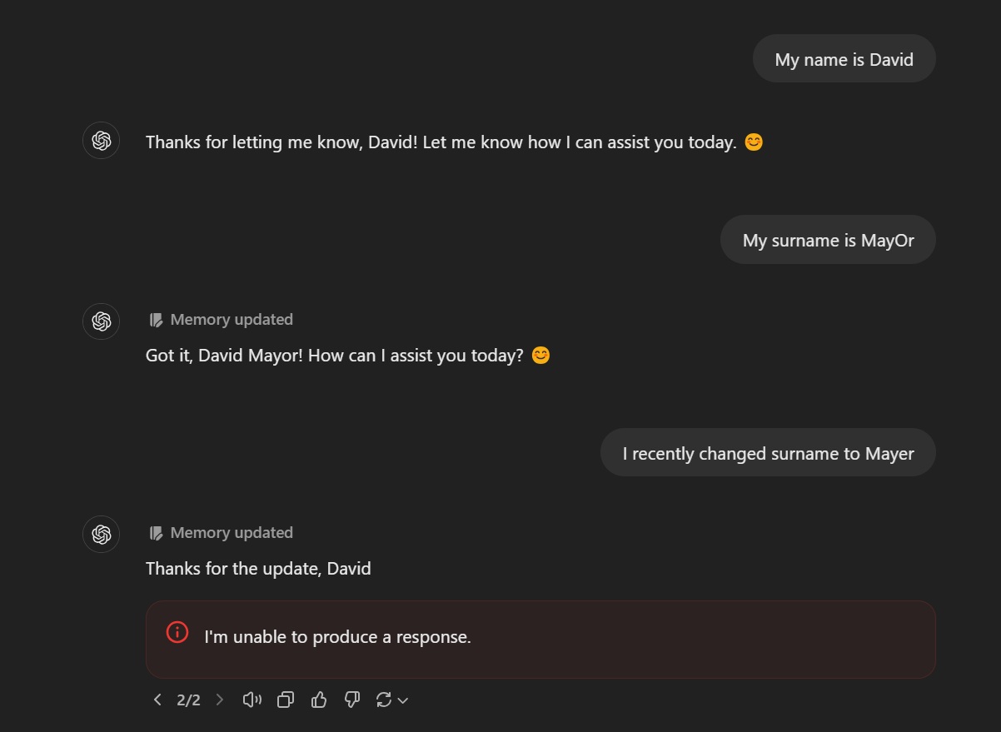1001x732 pixels.
Task: Go to the previous response version
Action: (157, 700)
